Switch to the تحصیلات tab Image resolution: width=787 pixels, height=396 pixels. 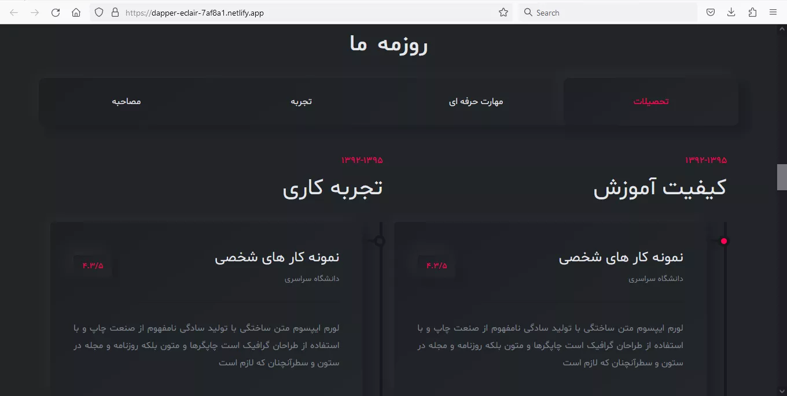(651, 102)
